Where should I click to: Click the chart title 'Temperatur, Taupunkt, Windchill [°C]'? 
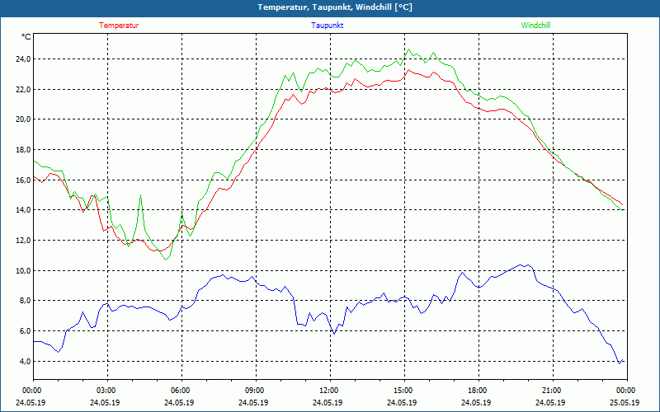335,7
